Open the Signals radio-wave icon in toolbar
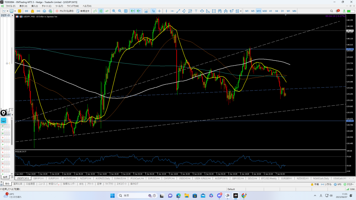The width and height of the screenshot is (356, 200). pos(38,11)
